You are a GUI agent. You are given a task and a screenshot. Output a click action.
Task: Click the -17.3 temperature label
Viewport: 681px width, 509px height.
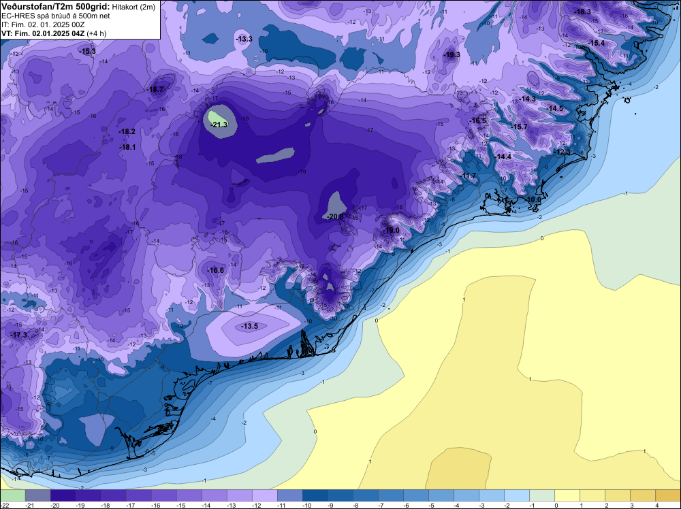[18, 335]
